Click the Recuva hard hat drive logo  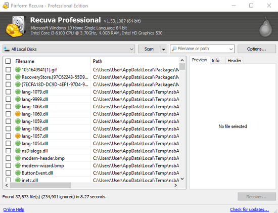pos(16,27)
